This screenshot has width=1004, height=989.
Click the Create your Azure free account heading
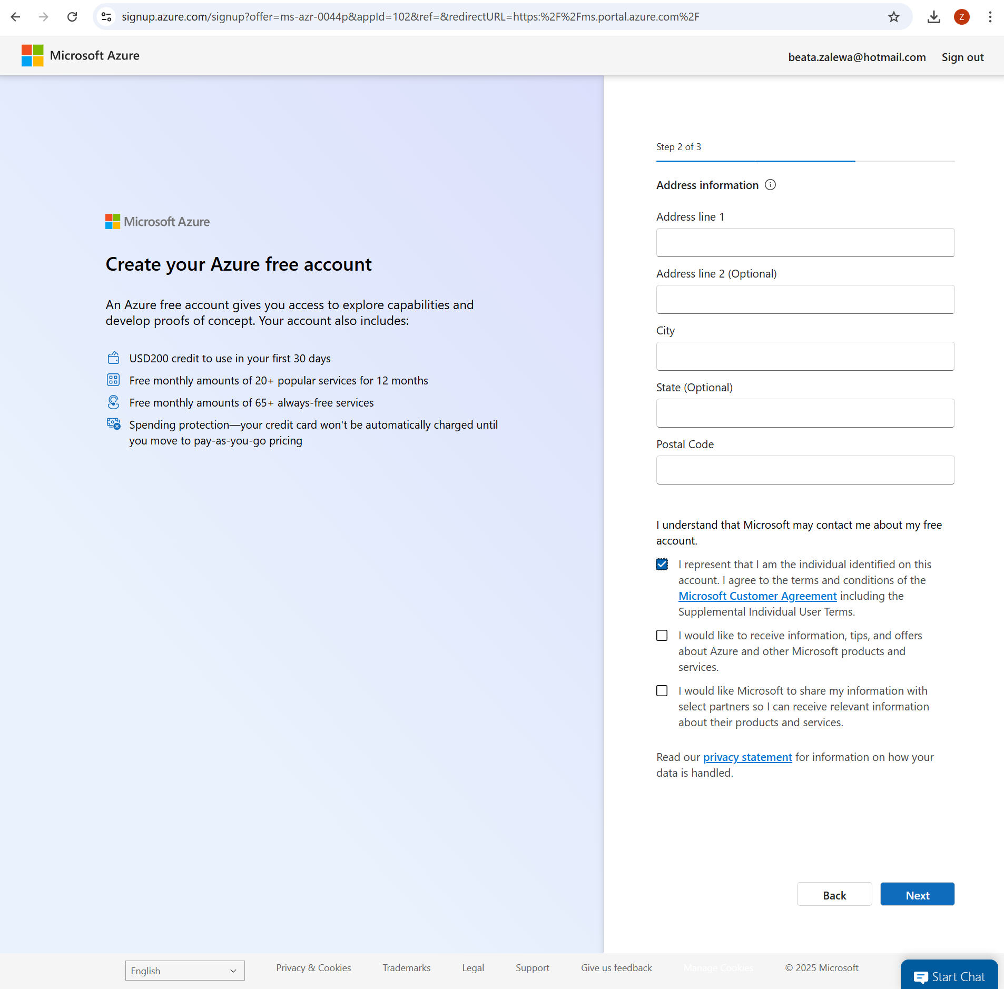239,264
